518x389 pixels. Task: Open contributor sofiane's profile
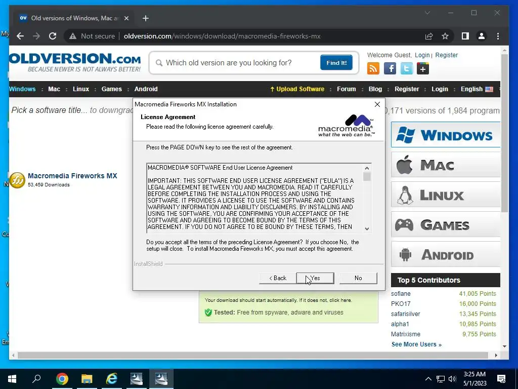401,293
